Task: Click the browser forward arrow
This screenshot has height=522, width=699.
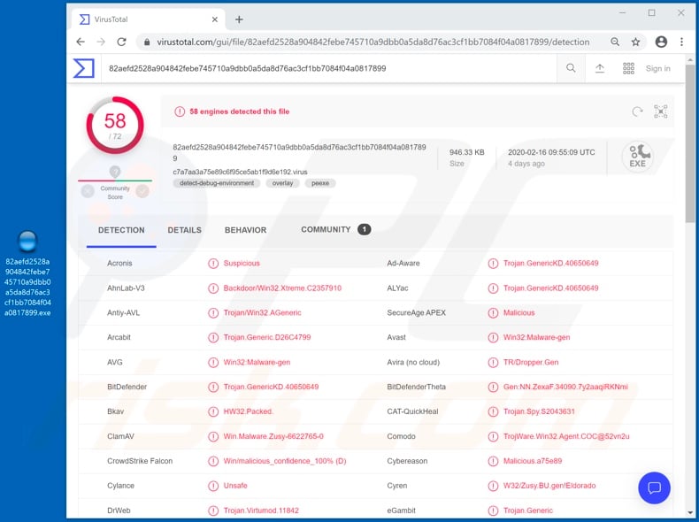Action: (101, 42)
